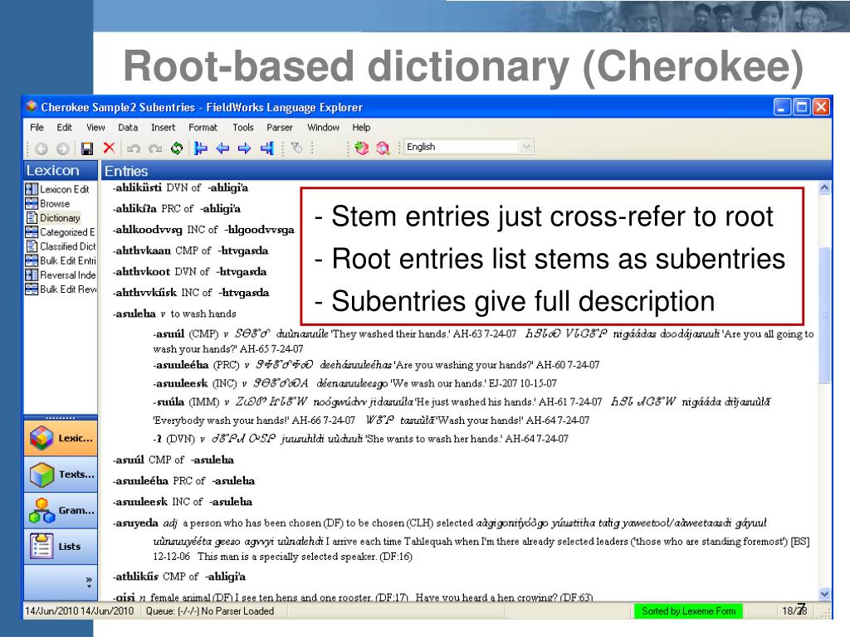Click the greyed filter tool icon

pos(296,148)
